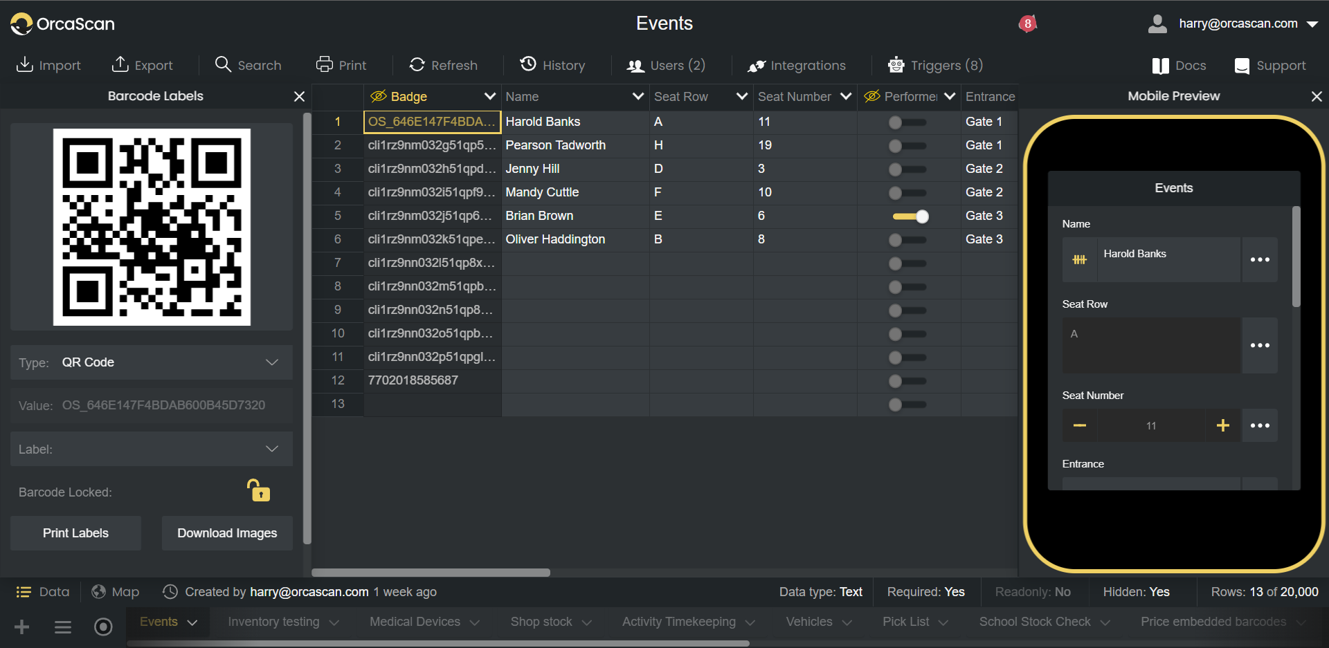1329x648 pixels.
Task: Enable Performer toggle for Harold Banks
Action: coord(906,122)
